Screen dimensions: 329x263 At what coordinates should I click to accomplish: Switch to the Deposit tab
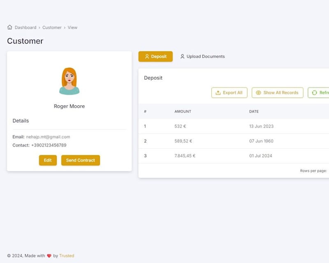point(155,56)
